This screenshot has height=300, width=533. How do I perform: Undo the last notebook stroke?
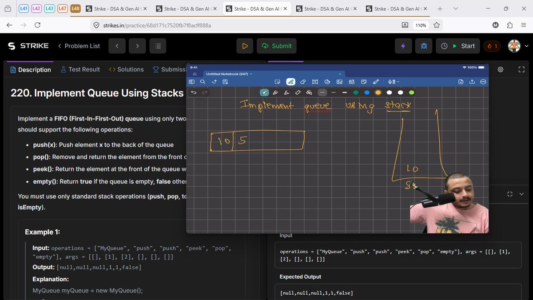(194, 92)
